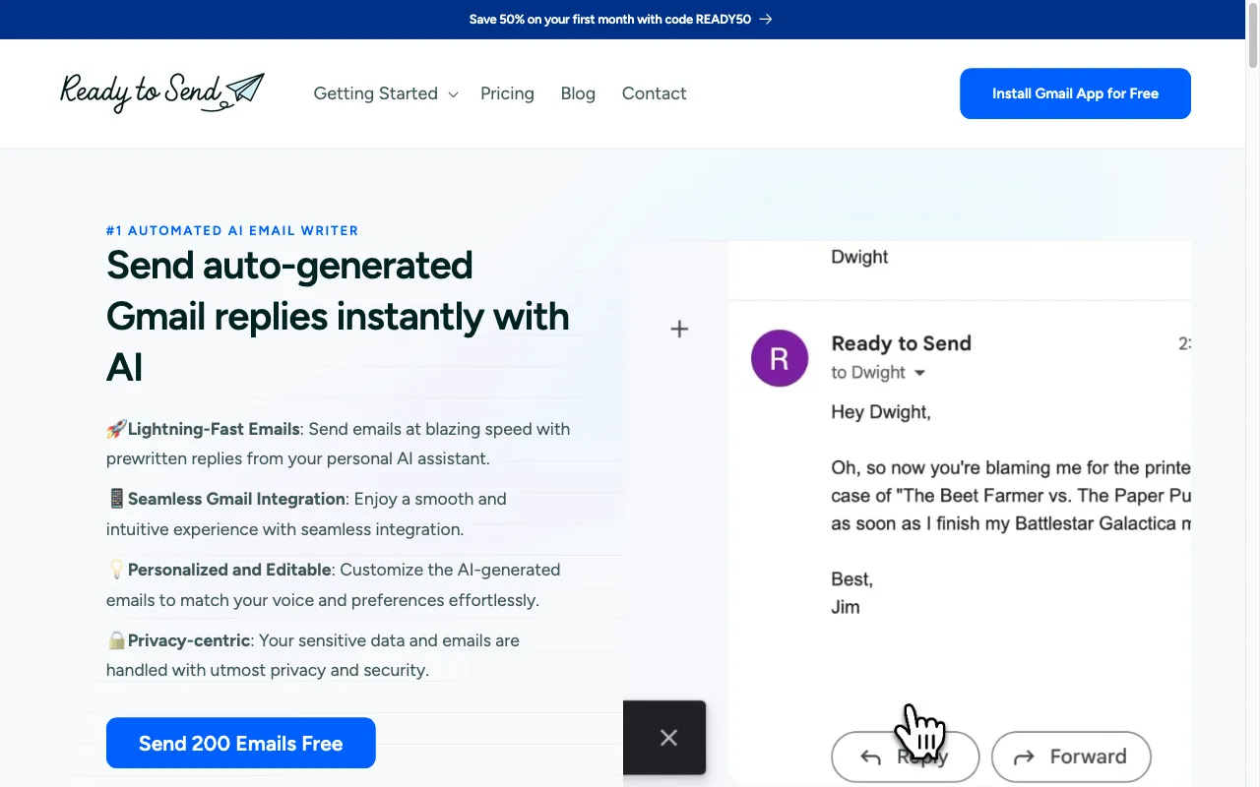The image size is (1260, 787).
Task: Close the dark panel with X
Action: [x=668, y=738]
